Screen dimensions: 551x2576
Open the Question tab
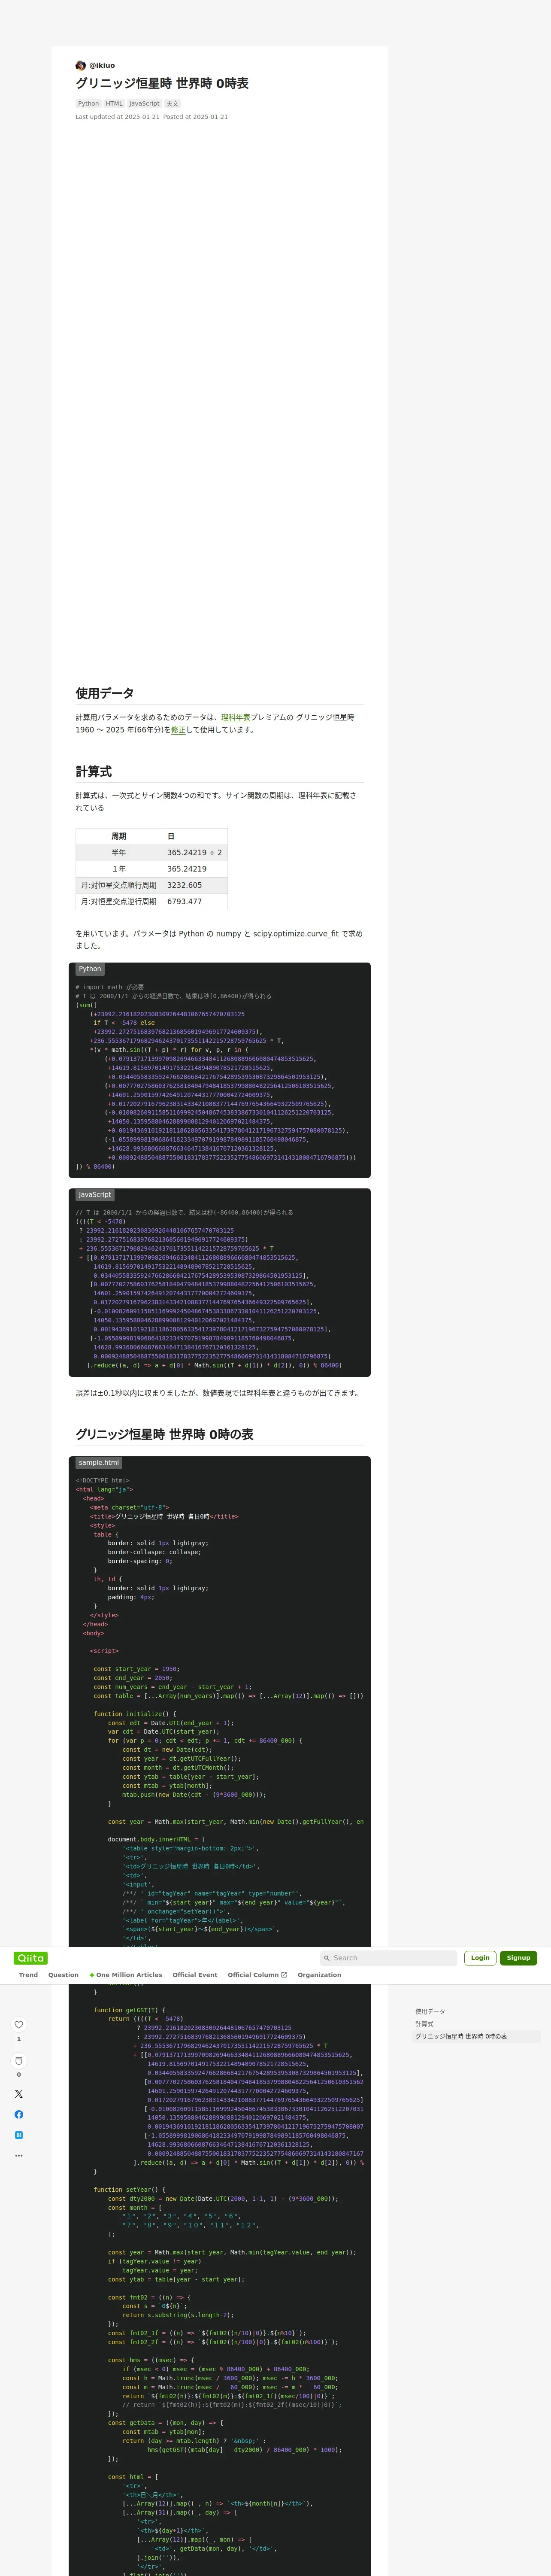(63, 1975)
